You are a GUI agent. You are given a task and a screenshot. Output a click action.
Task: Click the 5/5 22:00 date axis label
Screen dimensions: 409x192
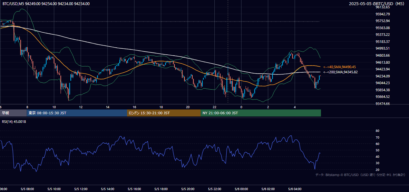[x=214, y=189]
